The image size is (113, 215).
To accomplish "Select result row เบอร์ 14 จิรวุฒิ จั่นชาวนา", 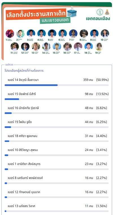I will [x=56, y=82].
